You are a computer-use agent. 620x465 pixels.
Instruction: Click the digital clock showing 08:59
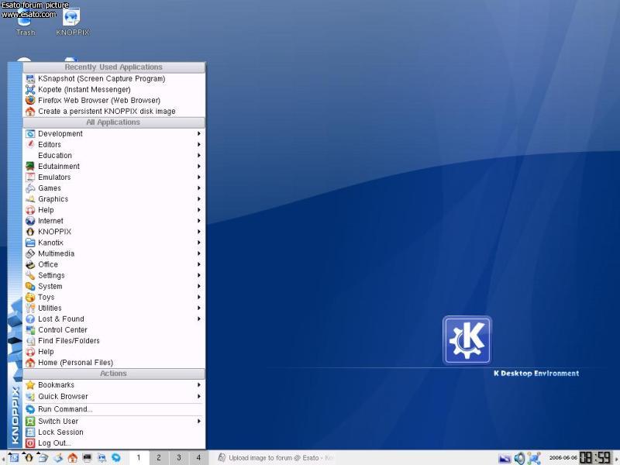point(595,458)
